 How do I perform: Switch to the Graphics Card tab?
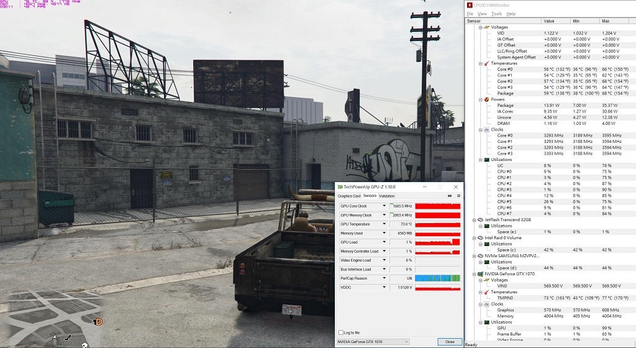(349, 196)
